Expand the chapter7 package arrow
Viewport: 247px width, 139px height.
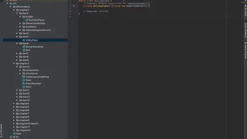(14, 114)
